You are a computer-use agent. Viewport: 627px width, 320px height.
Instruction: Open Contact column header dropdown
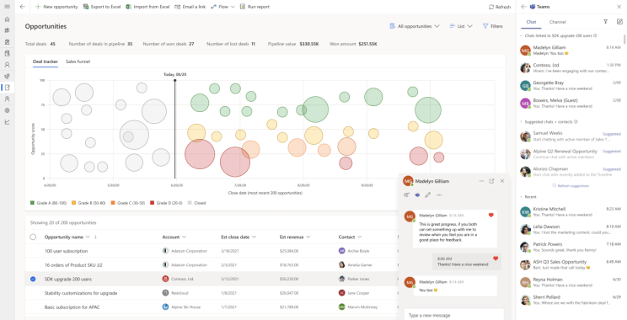click(x=360, y=237)
